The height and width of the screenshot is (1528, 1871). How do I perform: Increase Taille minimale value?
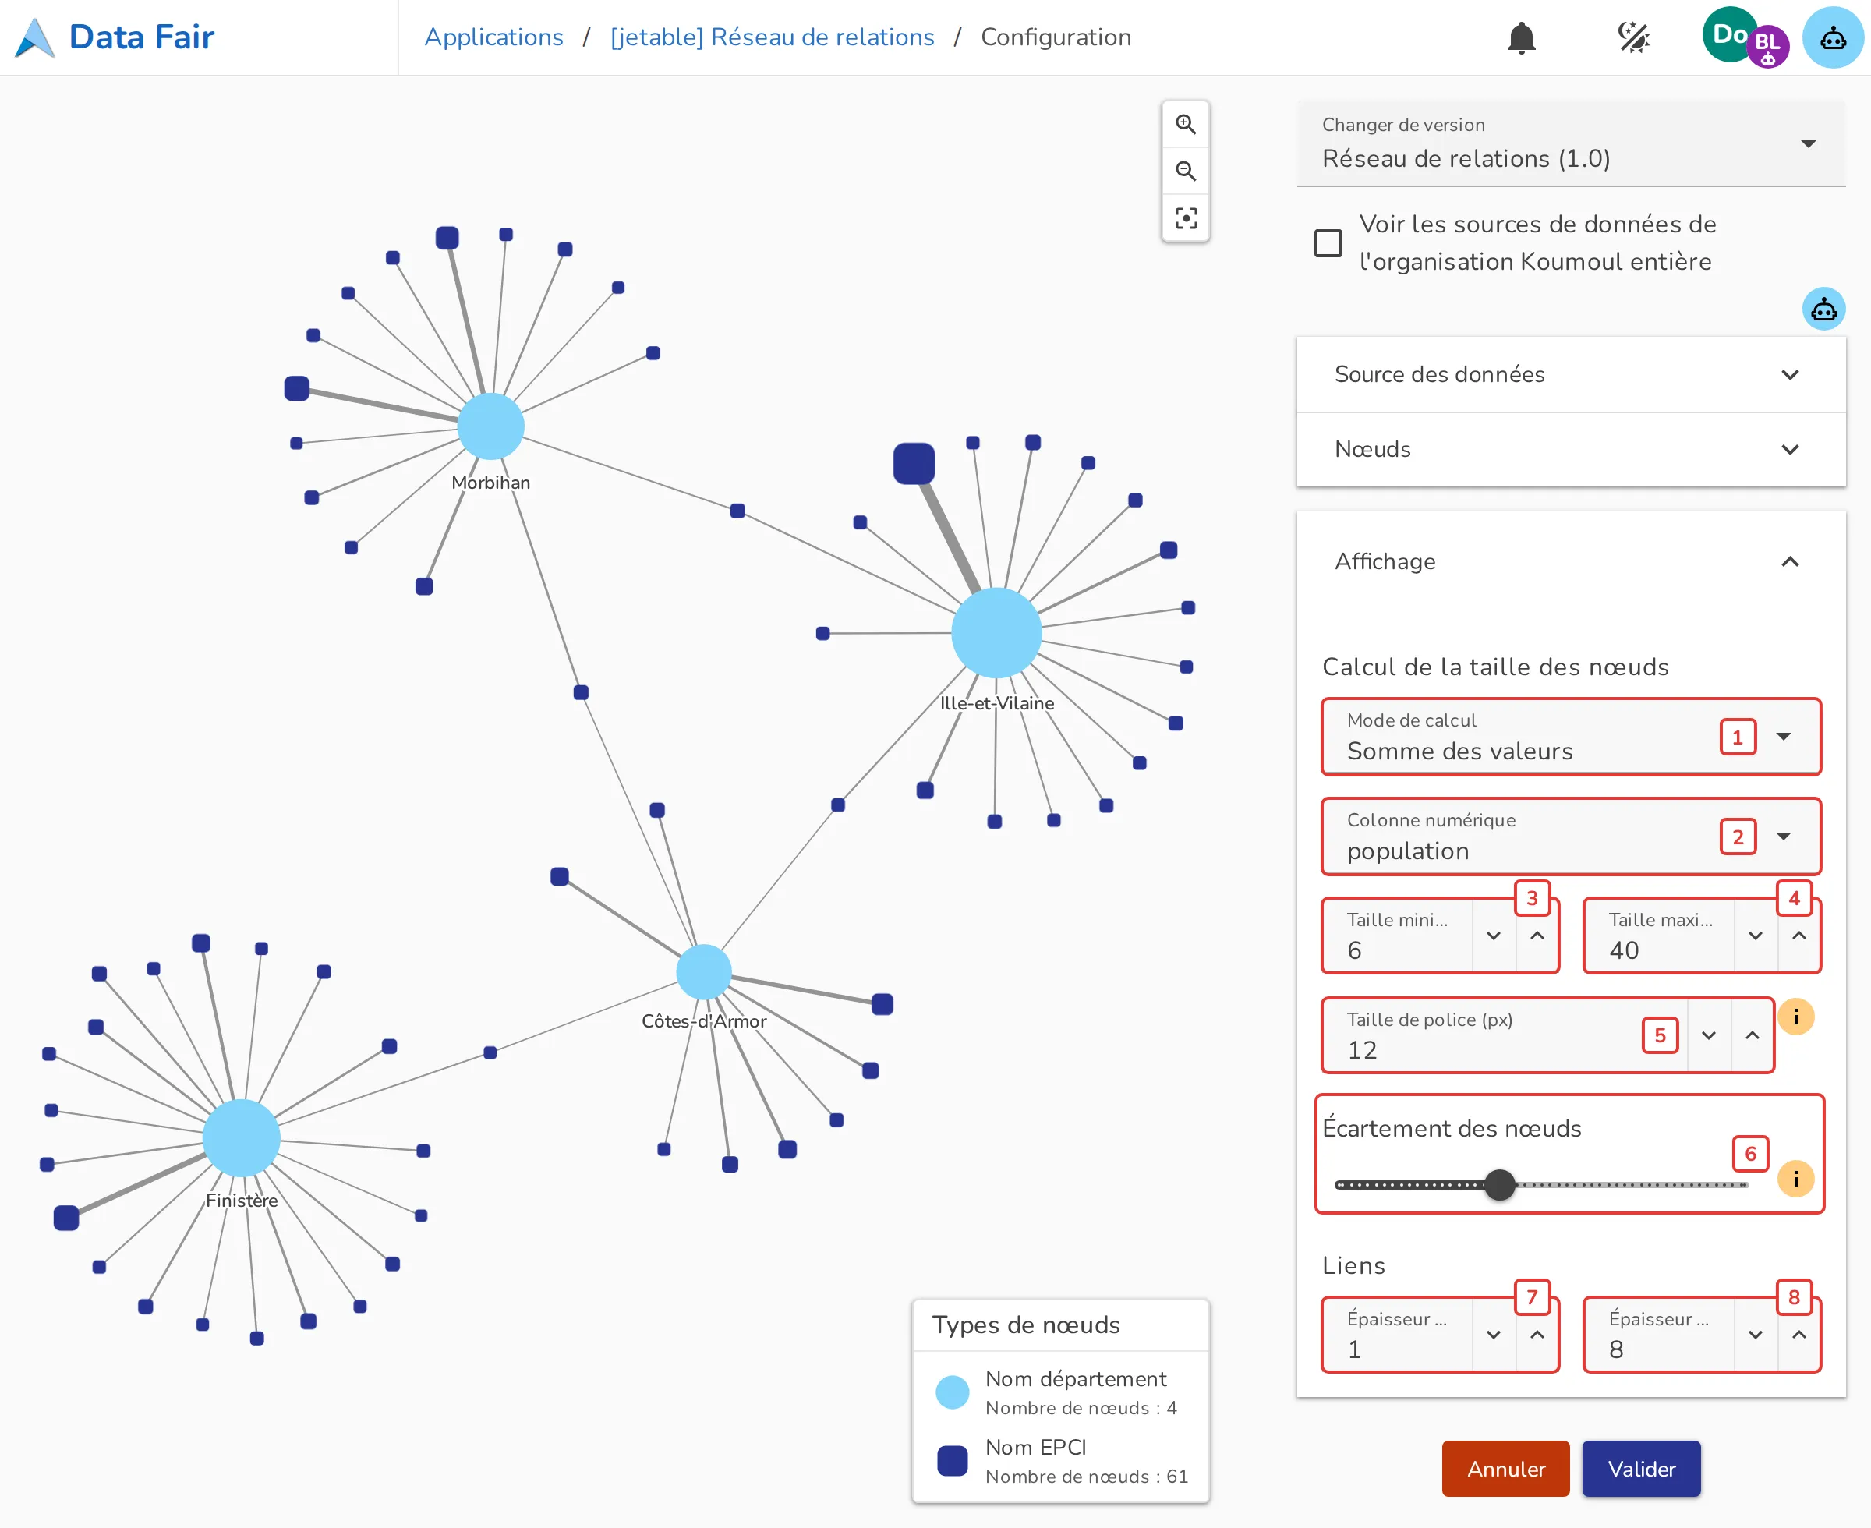pyautogui.click(x=1537, y=936)
